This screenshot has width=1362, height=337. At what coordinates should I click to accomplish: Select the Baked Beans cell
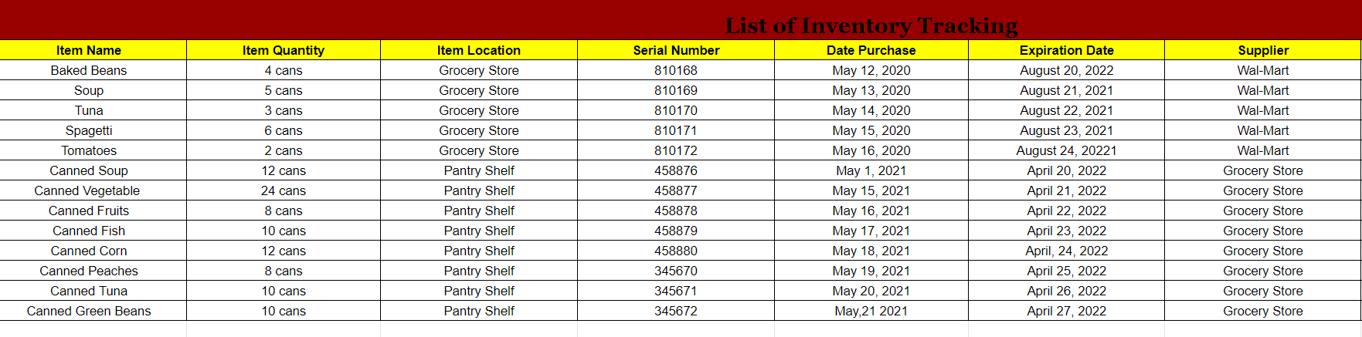pos(89,70)
